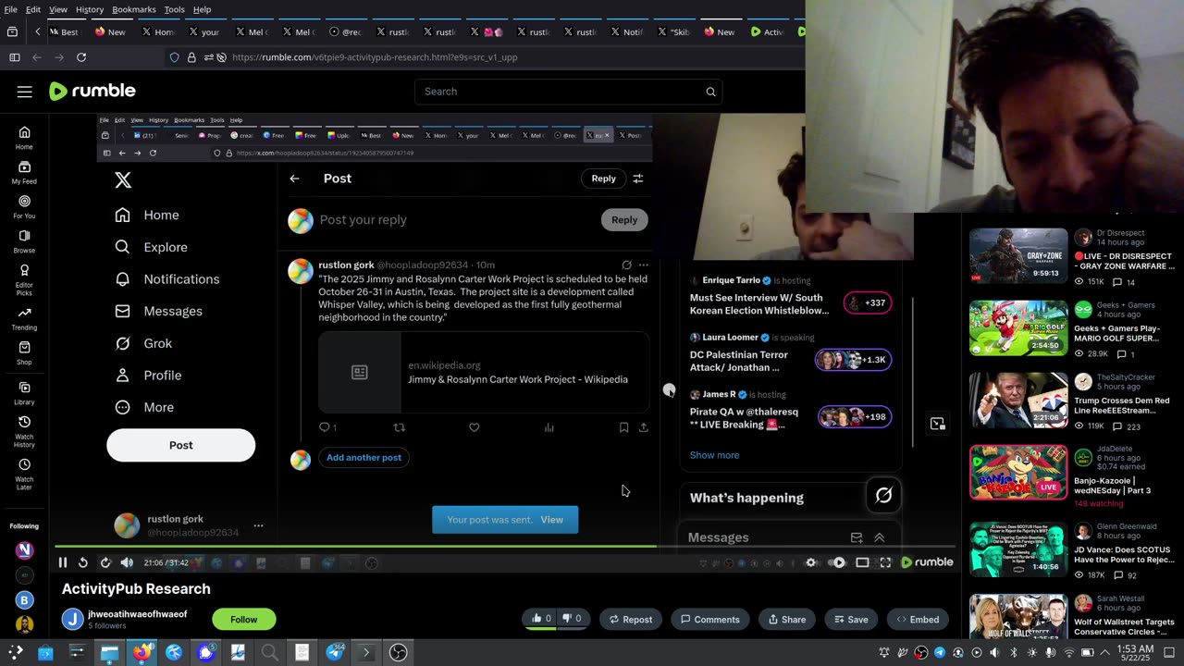The height and width of the screenshot is (666, 1184).
Task: Open Browse in sidebar
Action: pyautogui.click(x=24, y=241)
